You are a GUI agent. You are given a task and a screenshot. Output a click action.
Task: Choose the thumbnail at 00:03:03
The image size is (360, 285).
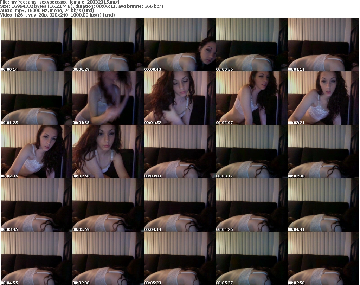tap(180, 151)
